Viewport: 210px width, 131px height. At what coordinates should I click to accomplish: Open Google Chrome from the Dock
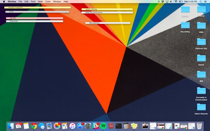pyautogui.click(x=34, y=126)
